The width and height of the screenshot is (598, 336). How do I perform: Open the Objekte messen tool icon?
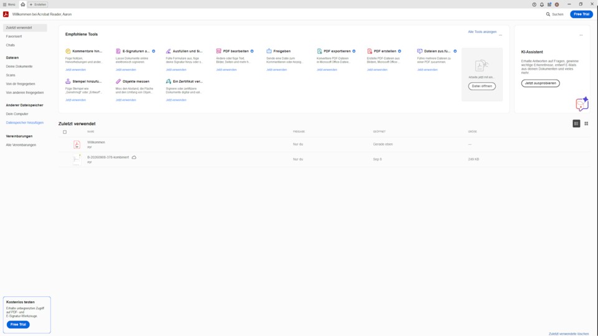[x=118, y=82]
